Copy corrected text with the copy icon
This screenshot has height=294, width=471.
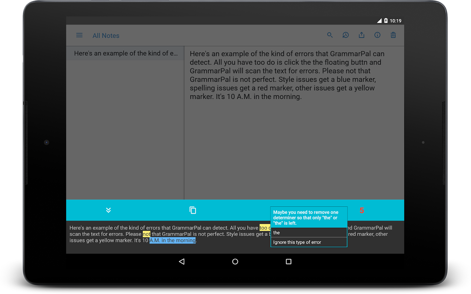[193, 210]
